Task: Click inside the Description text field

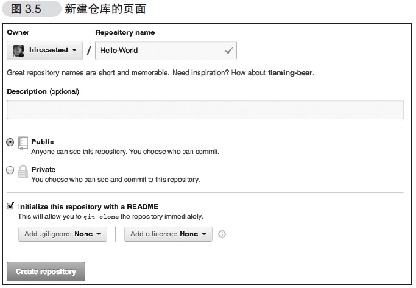Action: (205, 110)
